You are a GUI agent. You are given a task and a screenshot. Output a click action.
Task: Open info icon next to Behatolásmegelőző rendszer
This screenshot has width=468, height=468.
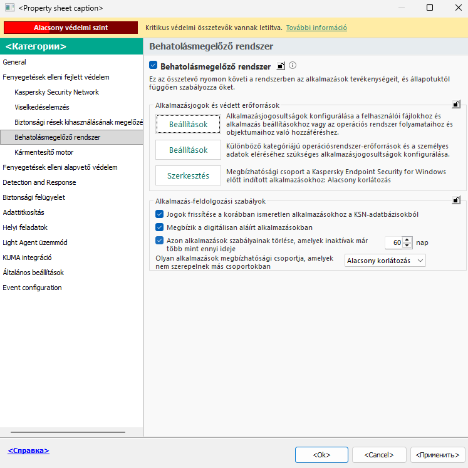pyautogui.click(x=293, y=65)
